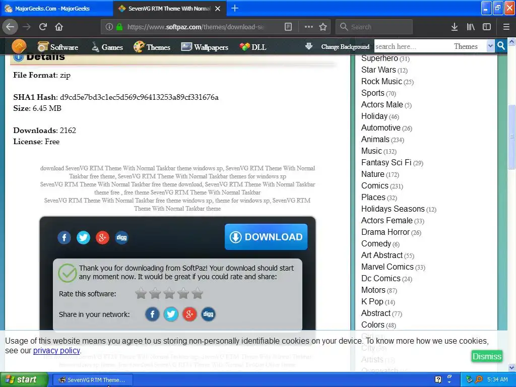Open the DLL menu
516x387 pixels.
[x=253, y=47]
